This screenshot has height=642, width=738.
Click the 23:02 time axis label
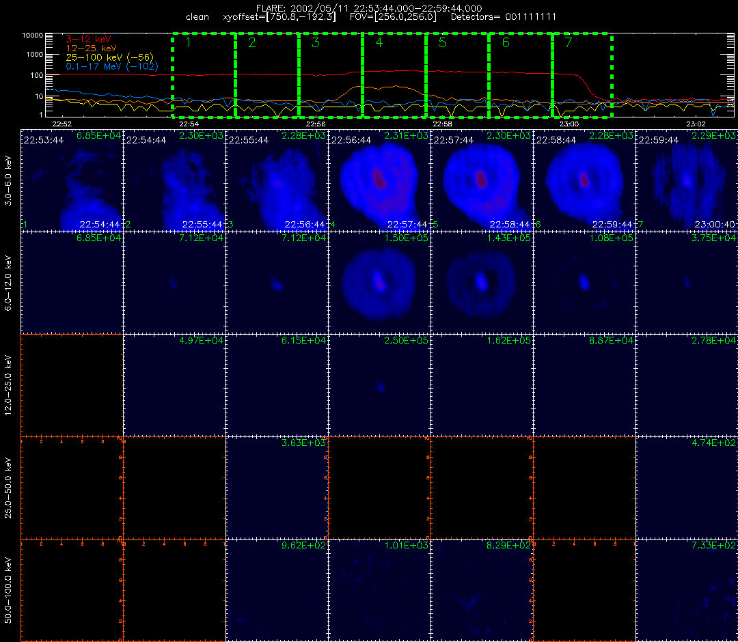click(x=696, y=124)
